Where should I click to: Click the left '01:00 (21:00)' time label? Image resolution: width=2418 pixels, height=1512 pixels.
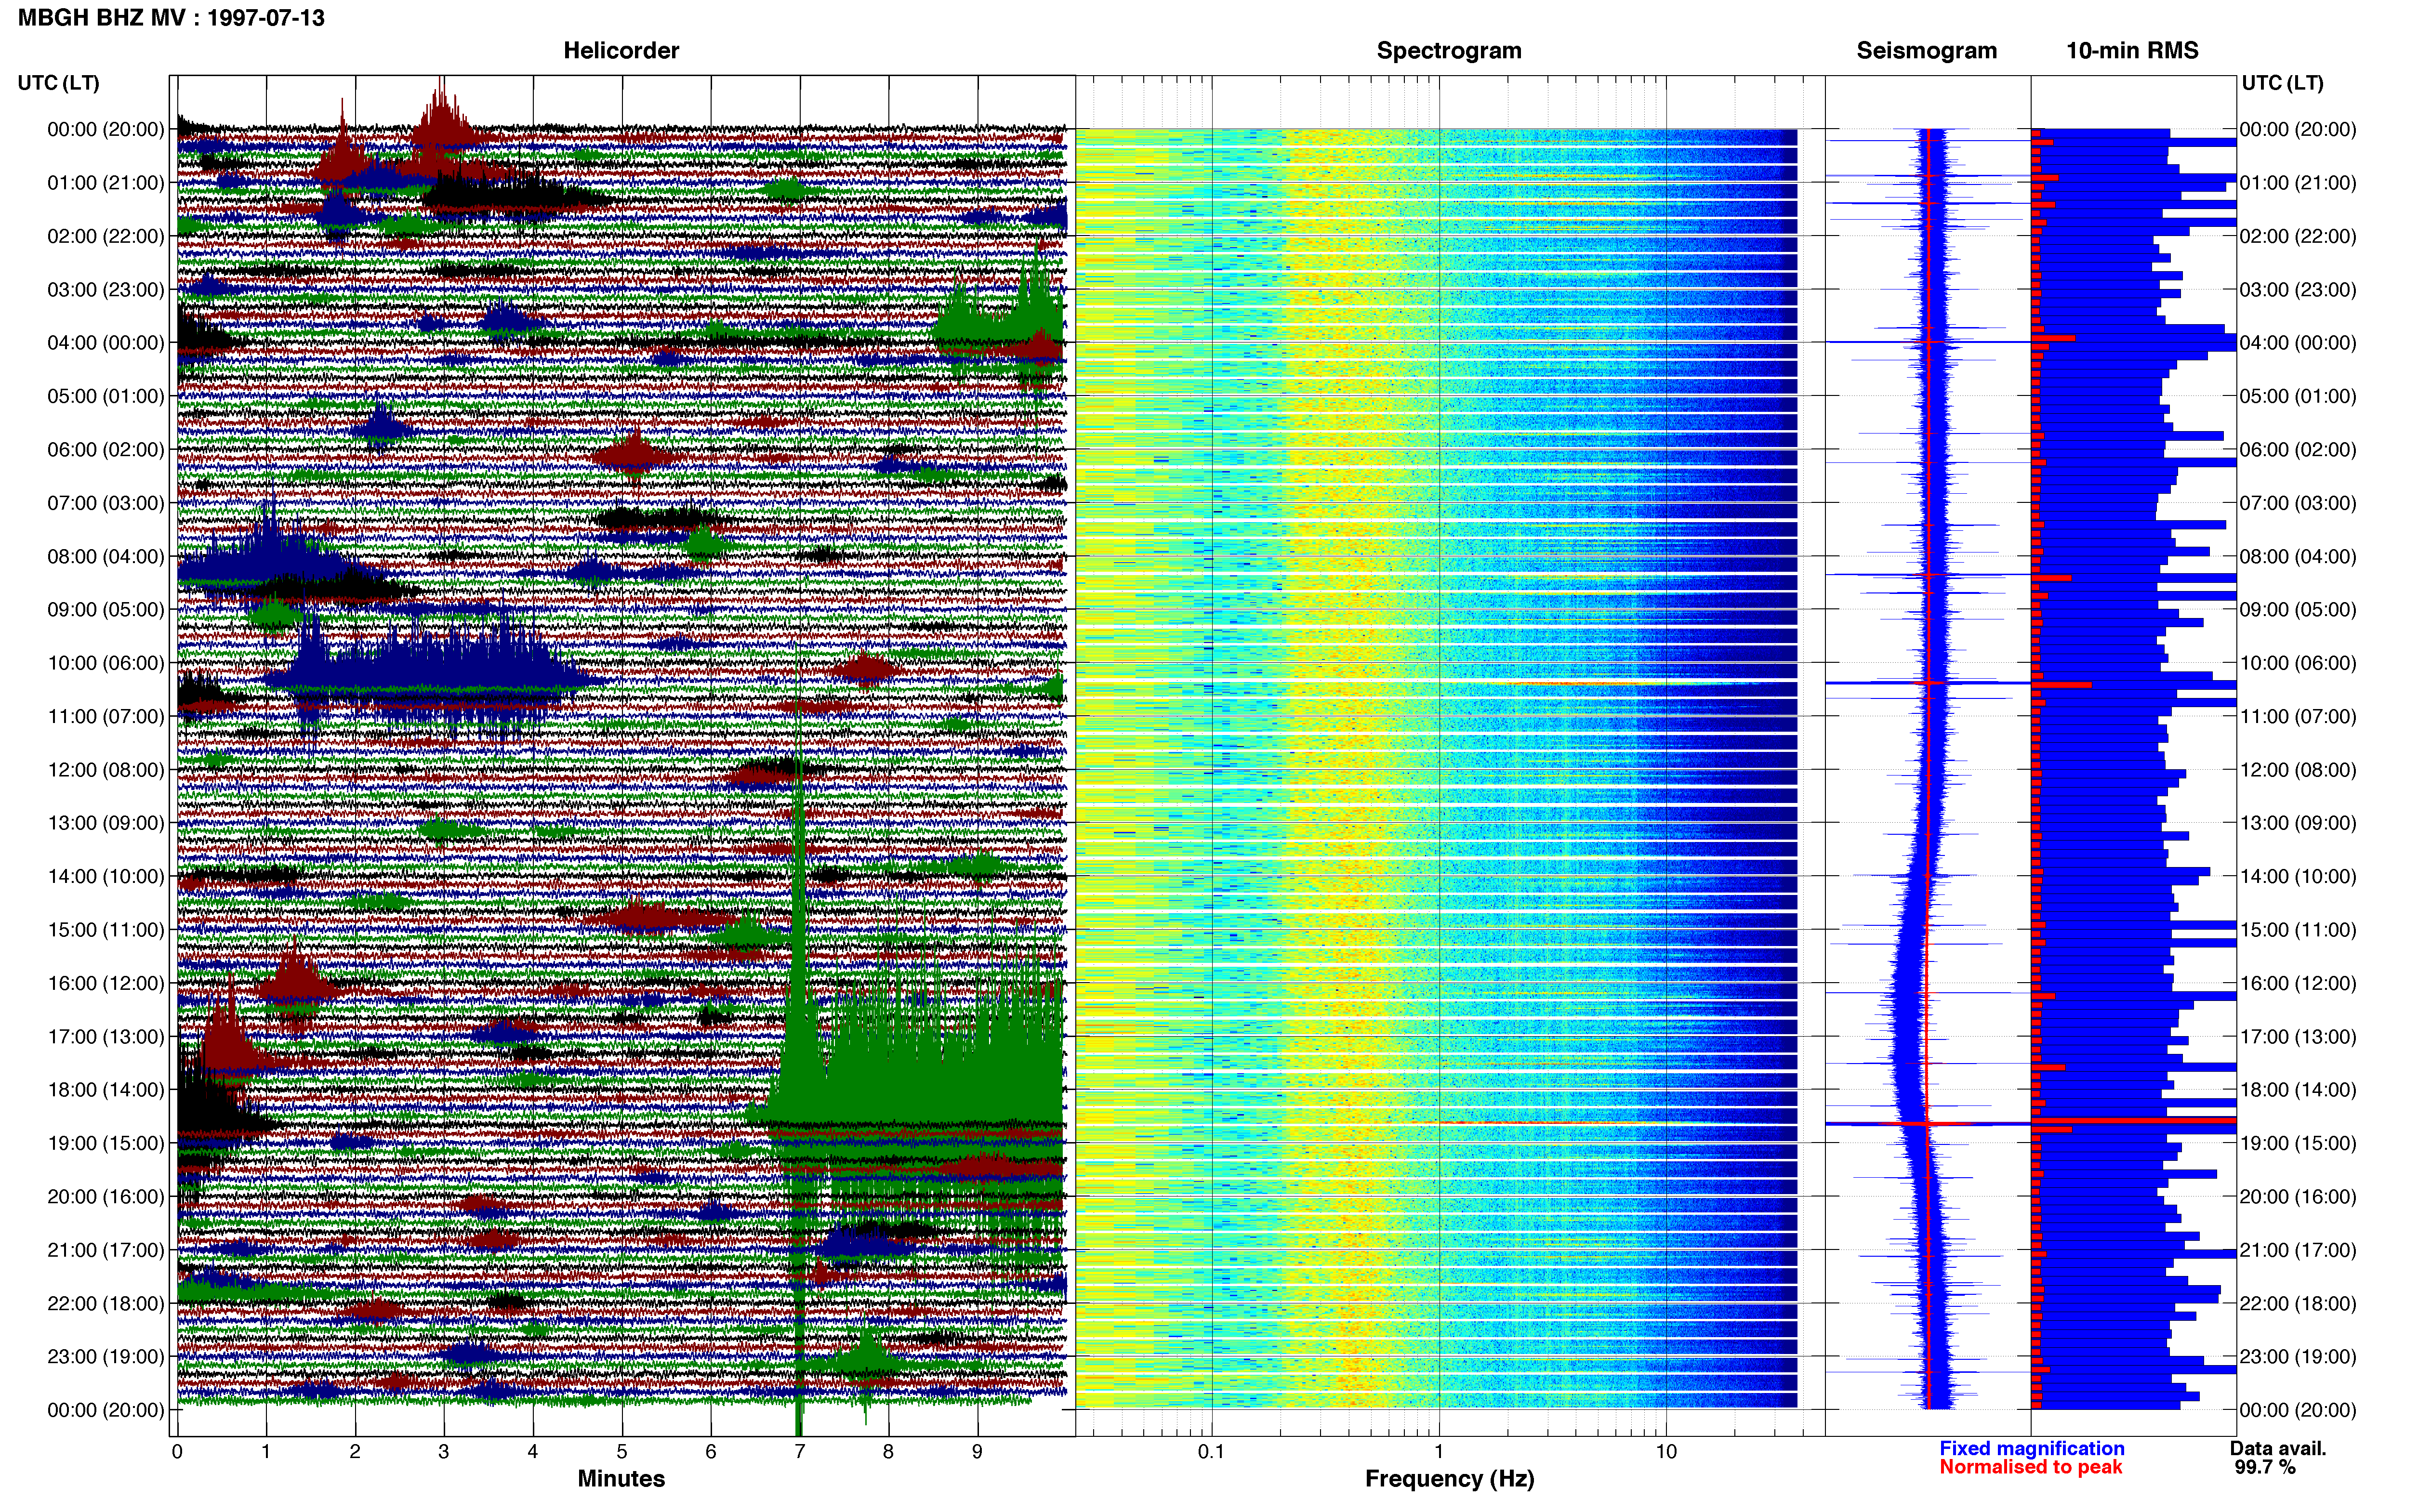tap(106, 183)
